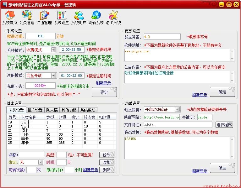Image resolution: width=241 pixels, height=188 pixels.
Task: Open 系统用户 users icon
Action: click(x=79, y=18)
